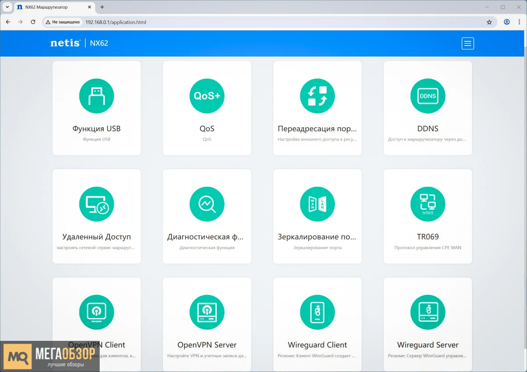527x372 pixels.
Task: Open the DDNS title label
Action: click(x=428, y=129)
